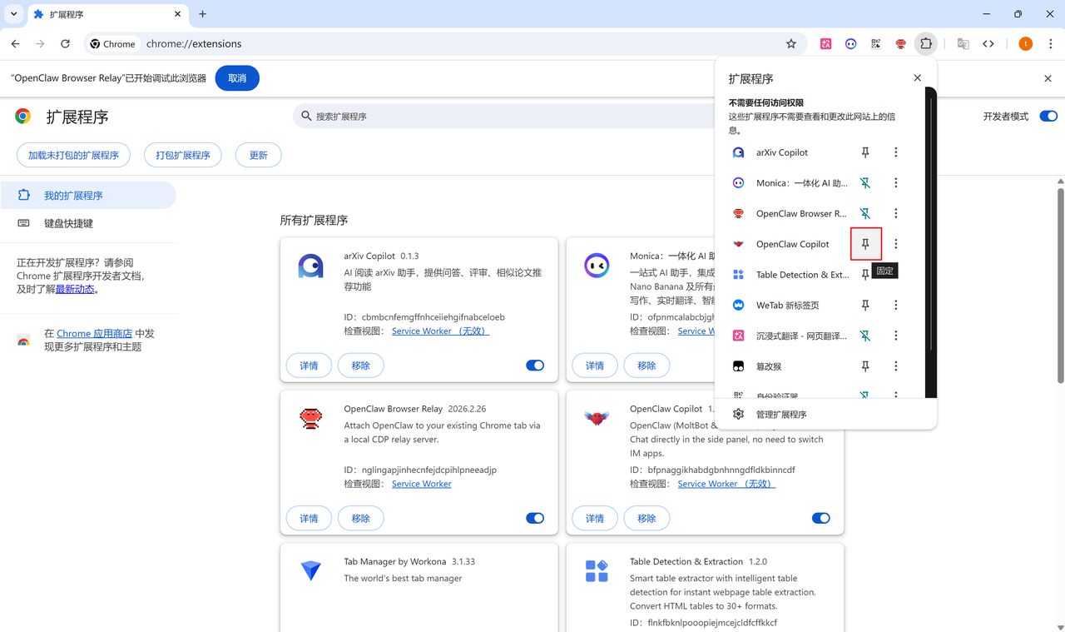Click the Extensions puzzle icon in toolbar
The image size is (1065, 632).
(x=925, y=44)
